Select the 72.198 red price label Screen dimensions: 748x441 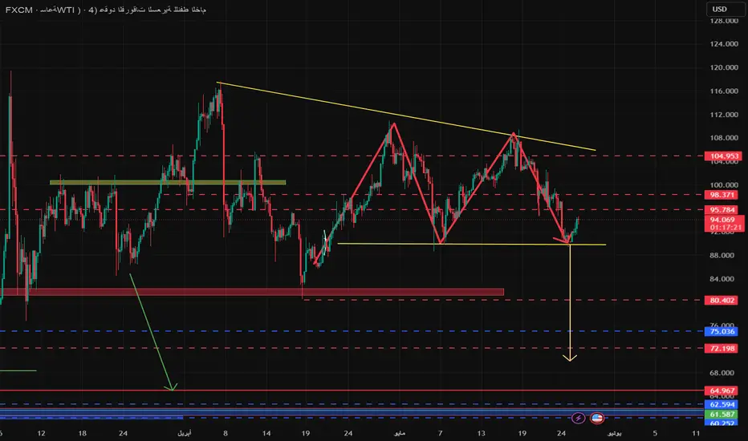coord(722,348)
